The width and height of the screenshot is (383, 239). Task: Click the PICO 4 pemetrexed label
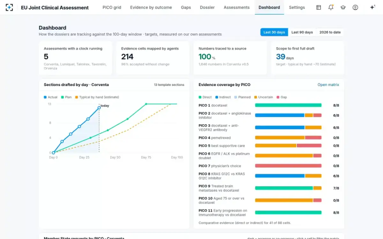214,138
